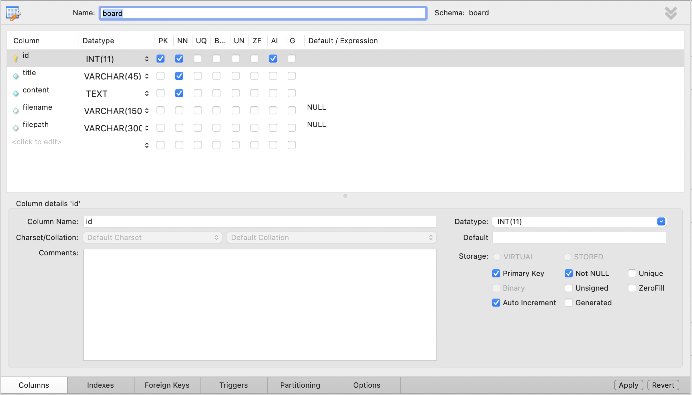
Task: Disable the Auto Increment checkbox
Action: [x=496, y=303]
